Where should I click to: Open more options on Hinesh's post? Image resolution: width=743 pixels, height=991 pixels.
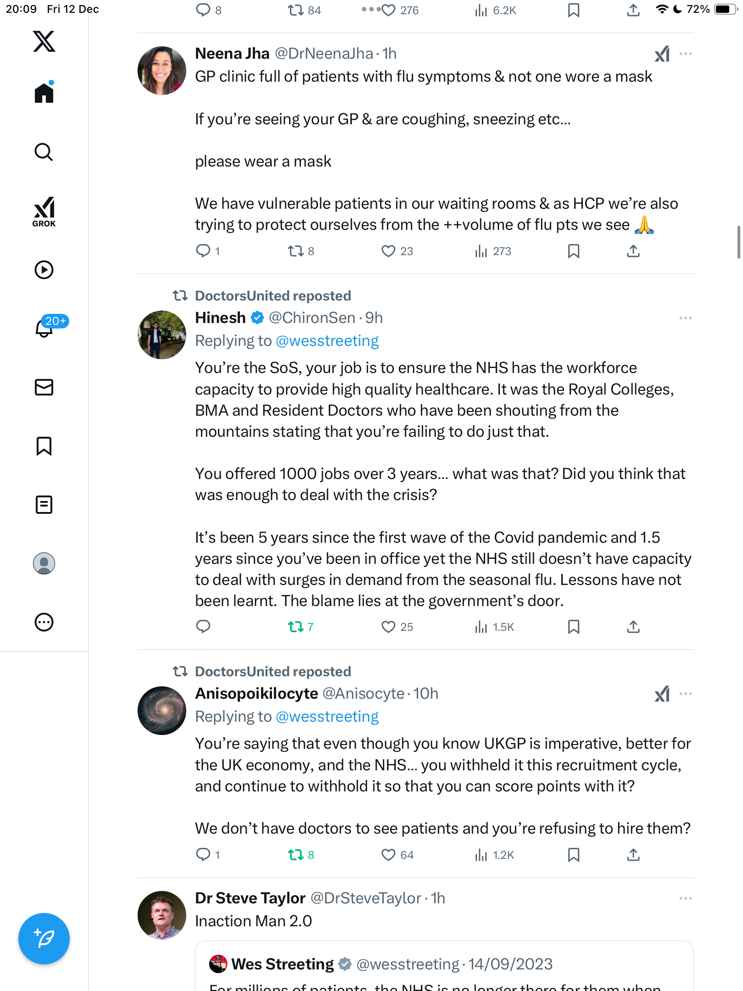pos(685,318)
